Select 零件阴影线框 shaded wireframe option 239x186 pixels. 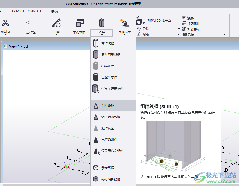coord(113,54)
